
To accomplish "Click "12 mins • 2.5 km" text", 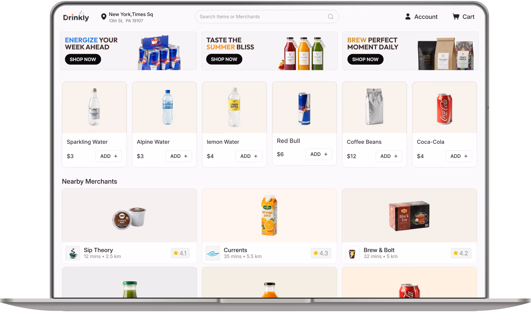I will coord(102,256).
